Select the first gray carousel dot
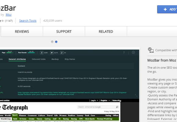The image size is (177, 122). tap(52, 42)
